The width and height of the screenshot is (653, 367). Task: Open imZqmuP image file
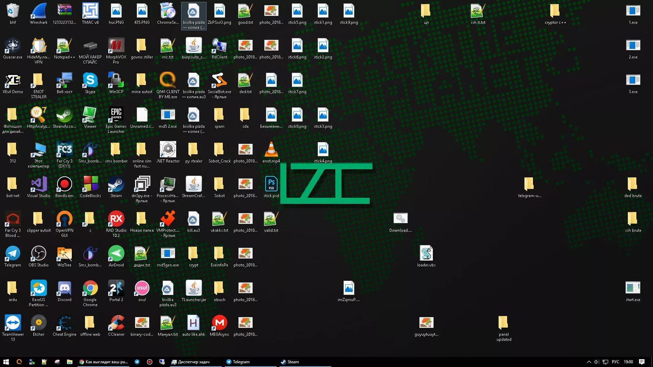(x=349, y=289)
